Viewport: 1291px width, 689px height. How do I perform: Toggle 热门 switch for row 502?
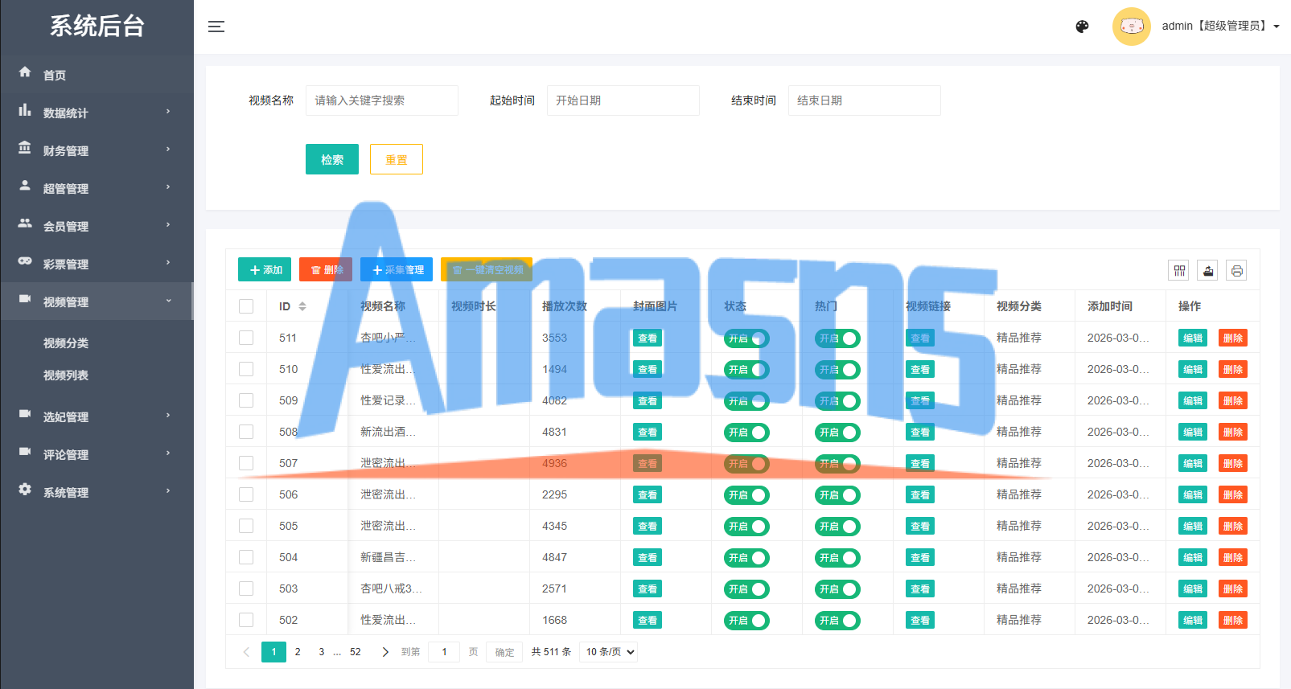click(837, 621)
